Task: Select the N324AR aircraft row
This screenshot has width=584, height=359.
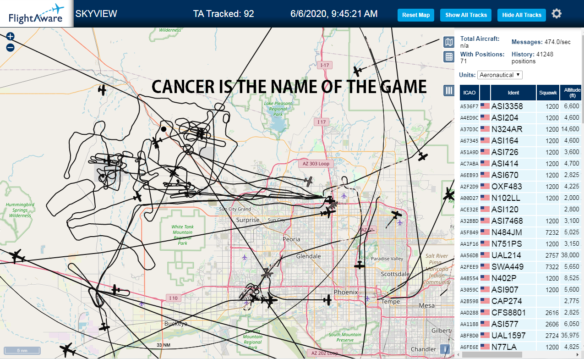Action: coord(522,129)
